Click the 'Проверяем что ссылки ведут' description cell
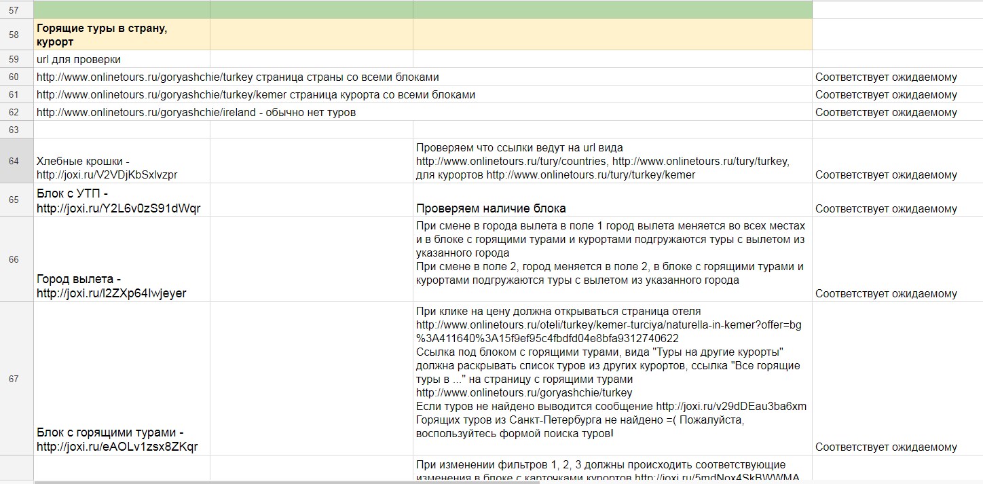This screenshot has width=983, height=484. (x=612, y=161)
